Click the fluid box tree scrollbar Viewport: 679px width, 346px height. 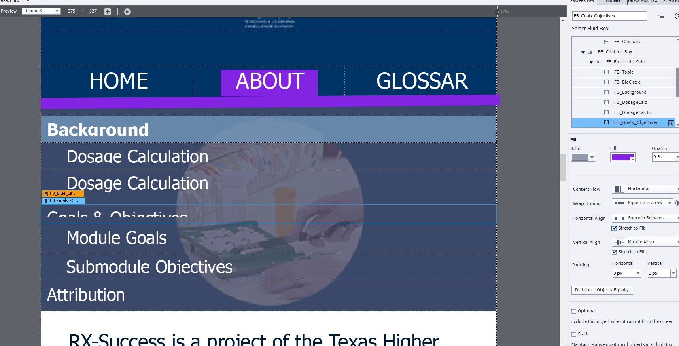pyautogui.click(x=677, y=82)
